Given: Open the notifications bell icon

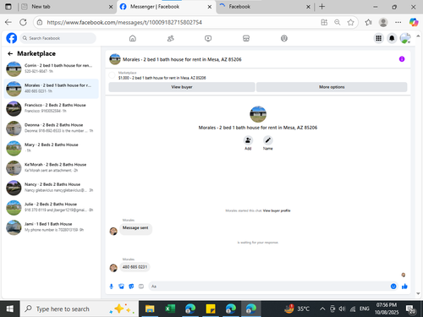Looking at the screenshot, I should coord(392,38).
